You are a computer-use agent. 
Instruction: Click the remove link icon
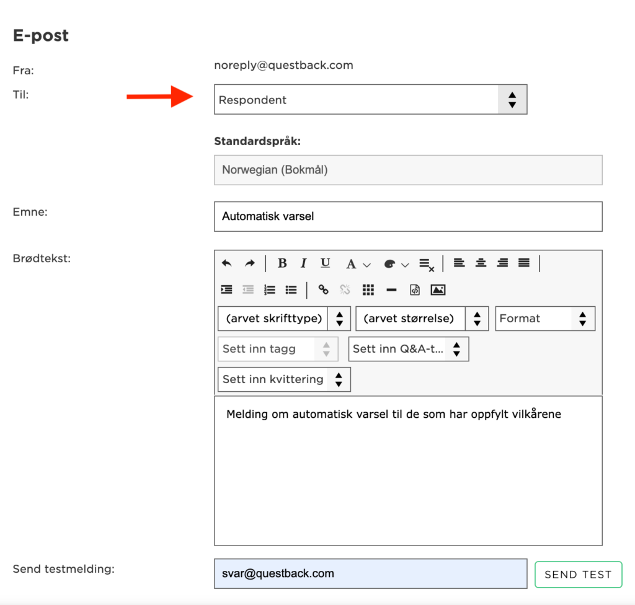coord(345,289)
